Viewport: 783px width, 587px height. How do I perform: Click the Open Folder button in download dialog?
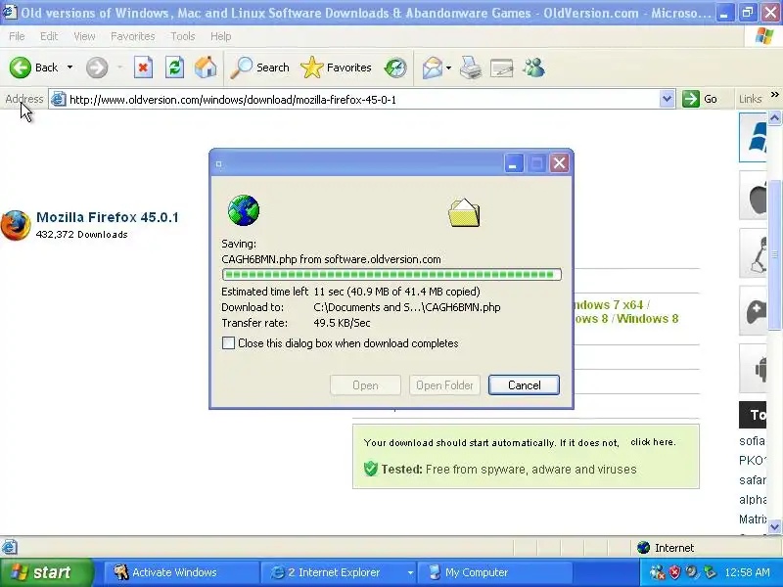pyautogui.click(x=444, y=384)
